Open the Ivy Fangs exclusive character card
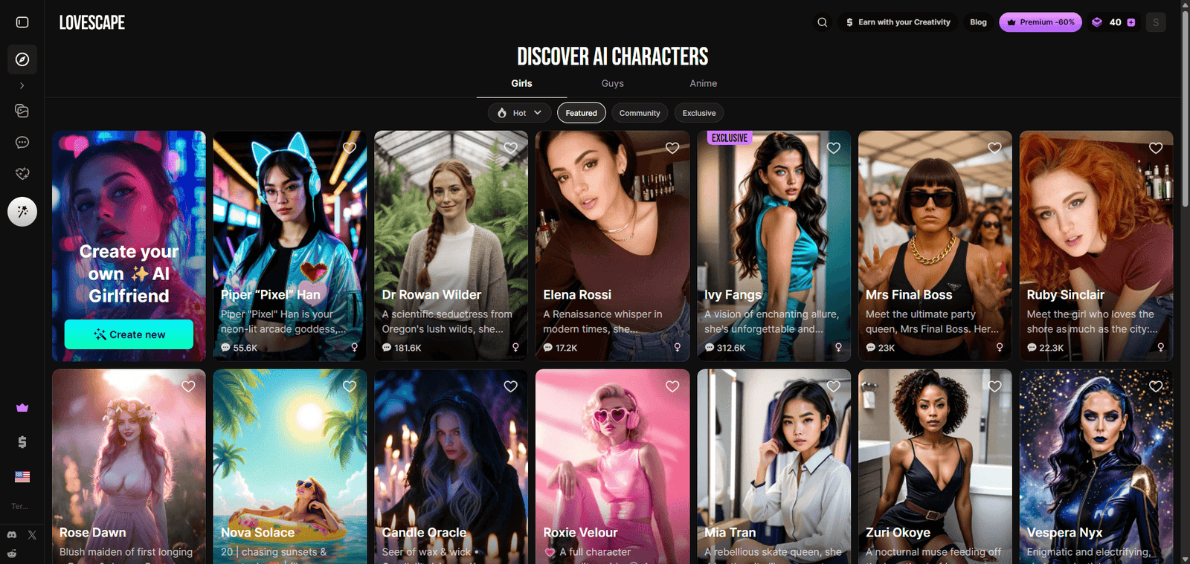 click(773, 246)
